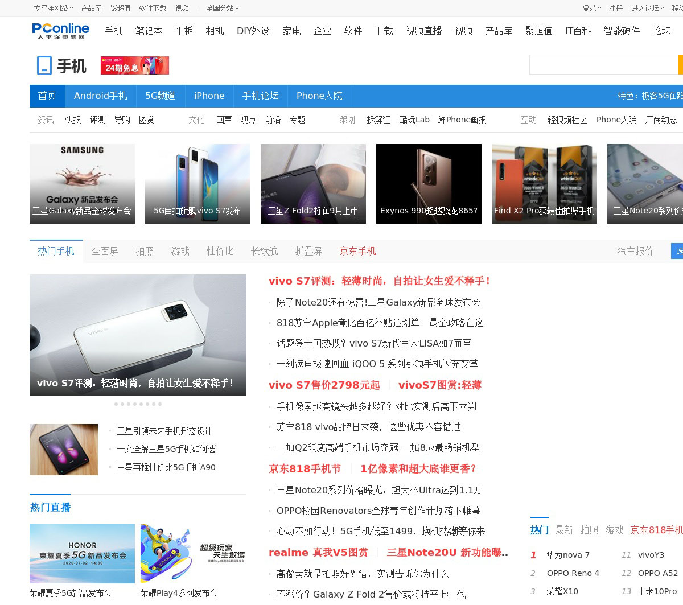Open red headline vivo S7评测：轻薄时尚

[380, 281]
